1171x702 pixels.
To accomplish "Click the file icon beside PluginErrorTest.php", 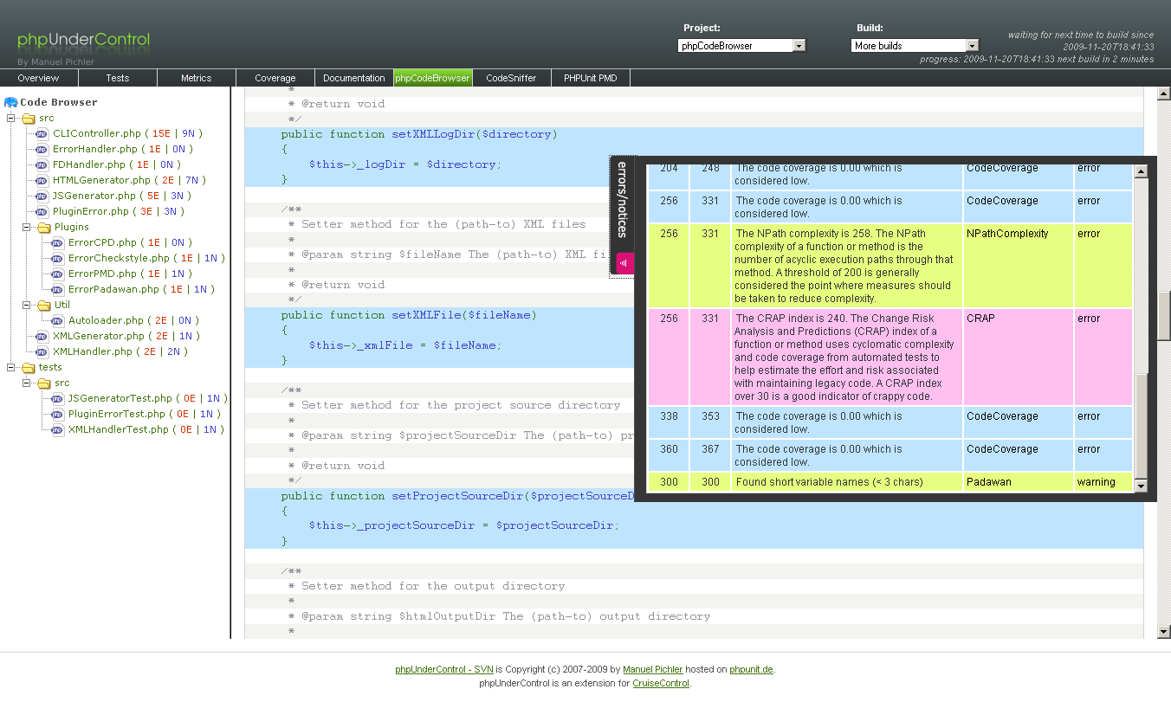I will coord(58,414).
